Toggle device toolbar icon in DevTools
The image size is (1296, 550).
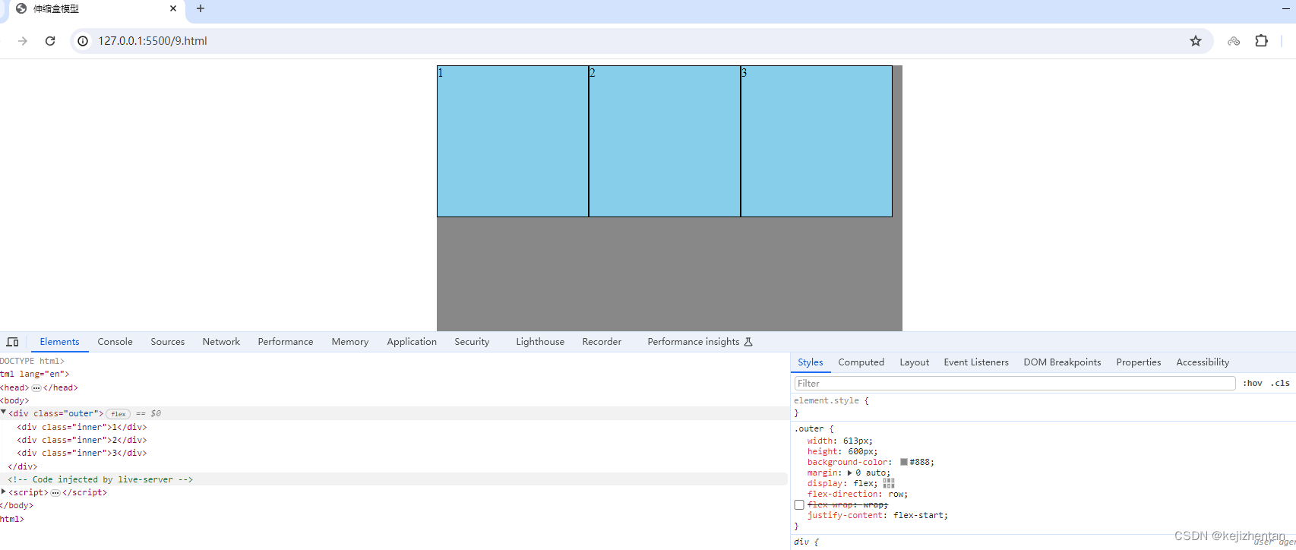(12, 342)
